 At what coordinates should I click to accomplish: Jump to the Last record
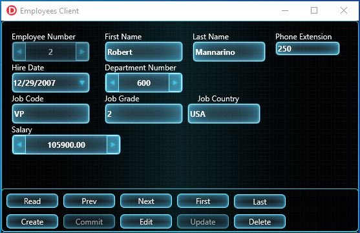[260, 201]
